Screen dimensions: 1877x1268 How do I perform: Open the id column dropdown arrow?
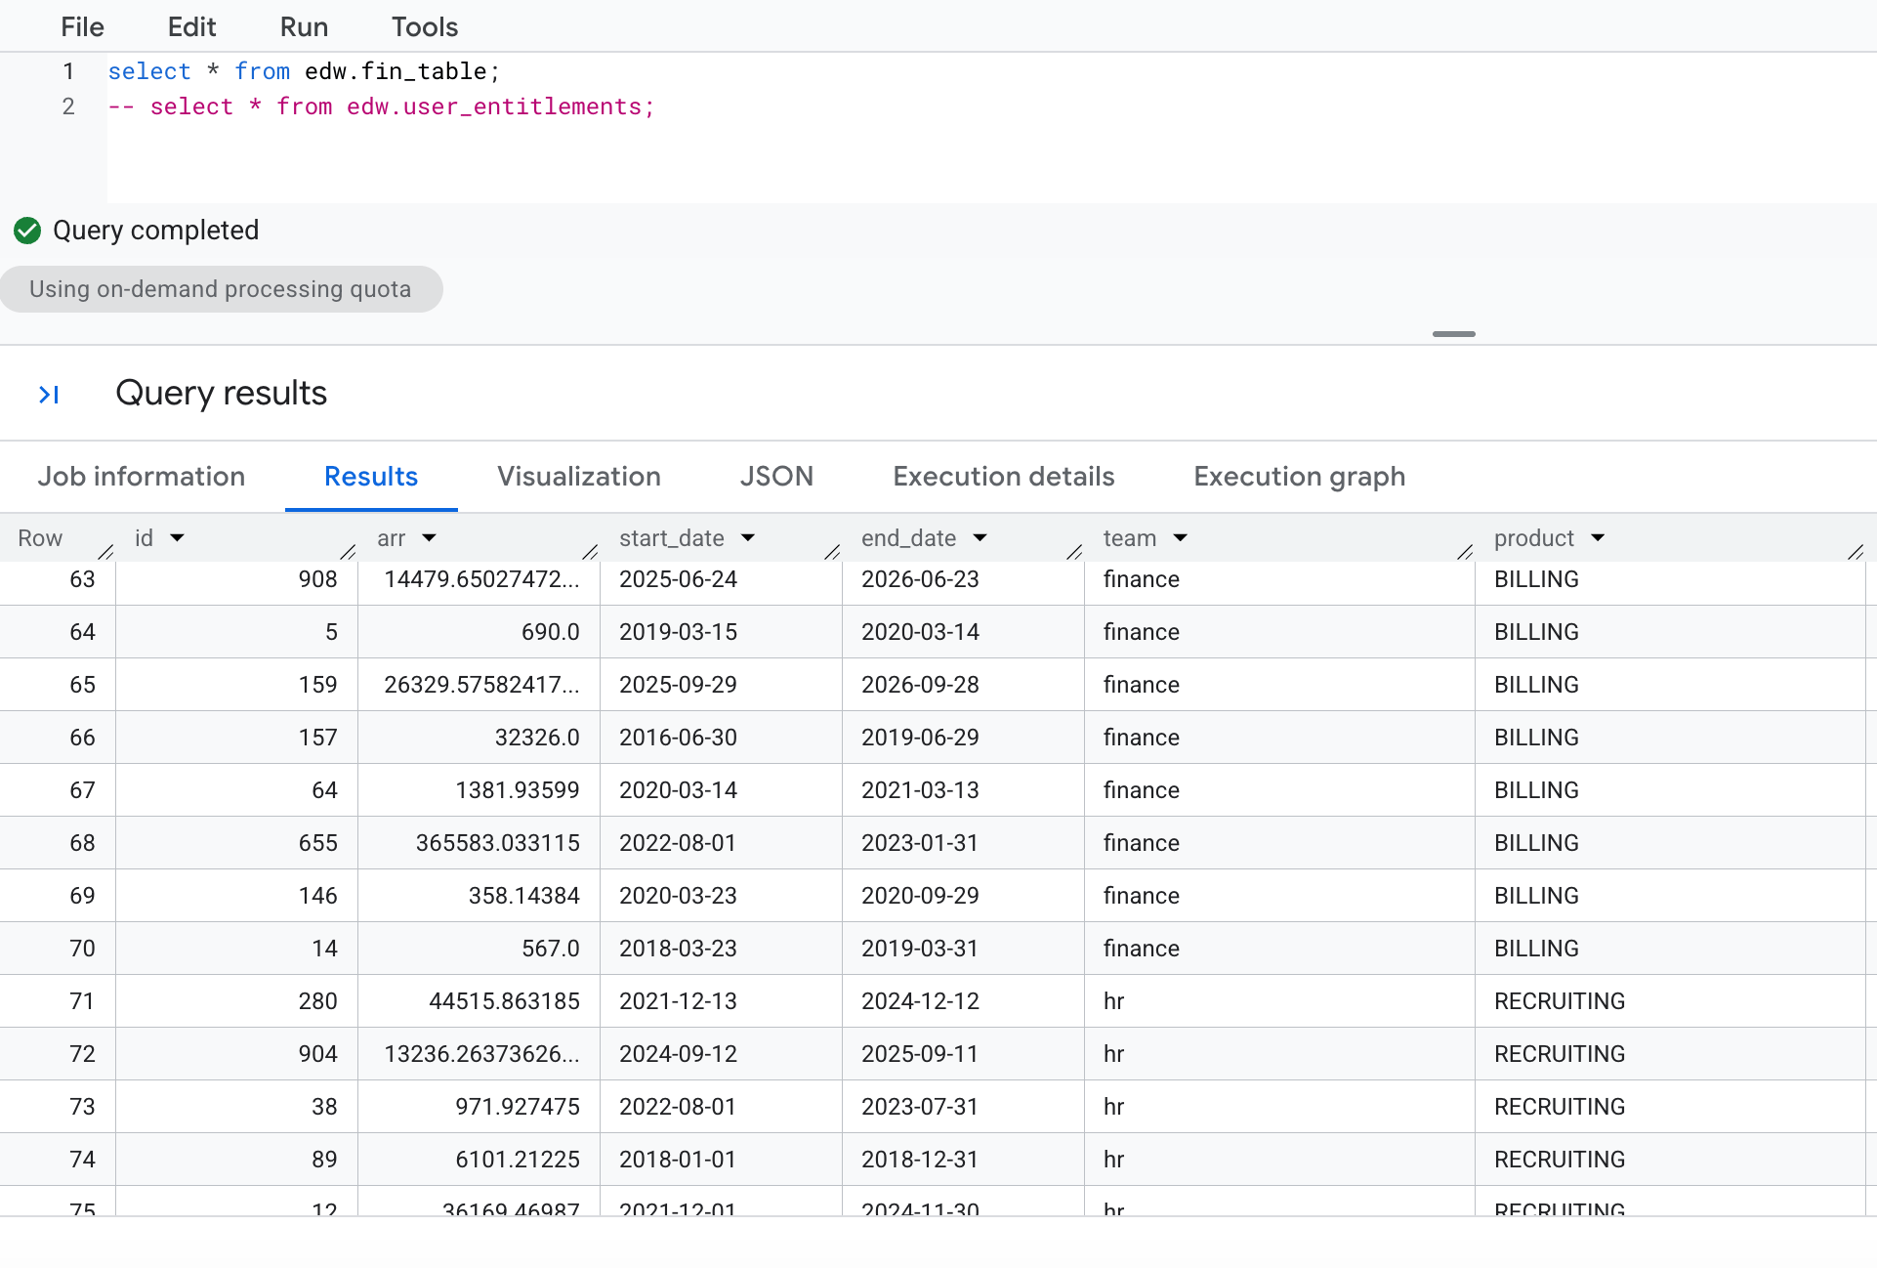pos(178,538)
